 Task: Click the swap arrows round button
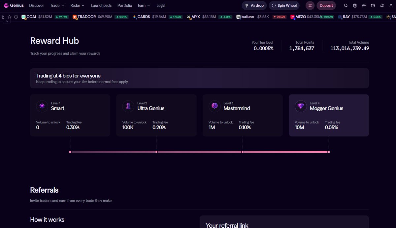click(x=310, y=6)
